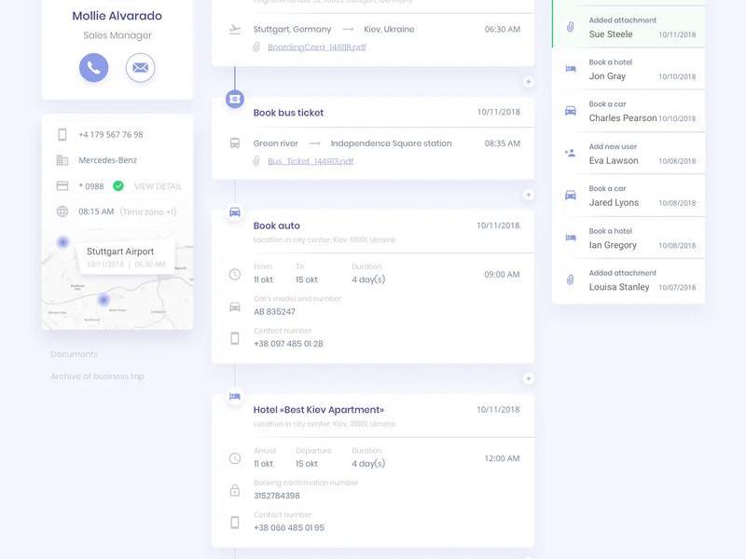
Task: Open BoardingCard_14818.pdf attachment
Action: coord(317,48)
